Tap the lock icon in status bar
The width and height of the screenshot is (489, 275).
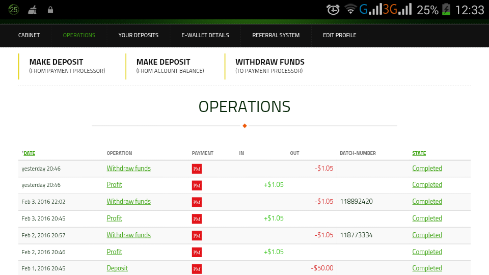tap(50, 10)
